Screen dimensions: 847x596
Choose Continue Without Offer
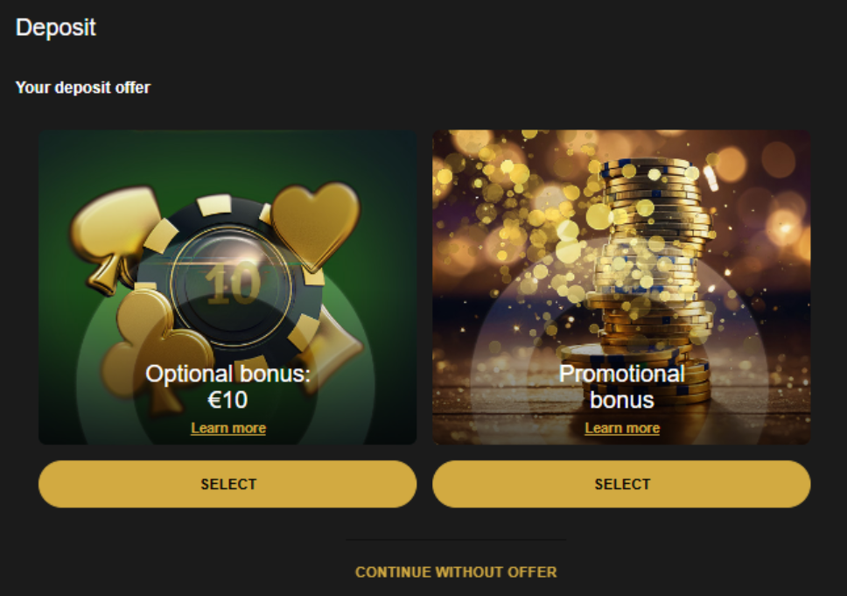[456, 572]
